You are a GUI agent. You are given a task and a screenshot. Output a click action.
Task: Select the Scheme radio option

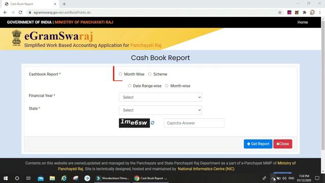[x=150, y=74]
